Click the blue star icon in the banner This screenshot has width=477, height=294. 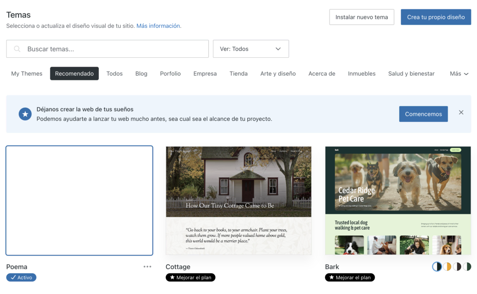coord(25,114)
